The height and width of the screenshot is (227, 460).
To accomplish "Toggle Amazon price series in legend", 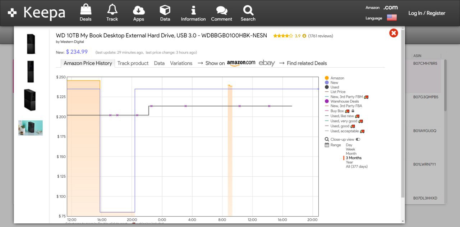I will [335, 78].
